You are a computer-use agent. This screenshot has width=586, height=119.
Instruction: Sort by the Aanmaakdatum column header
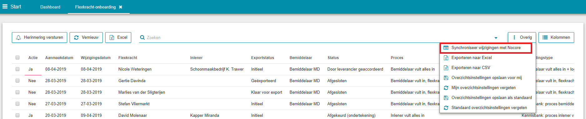(x=59, y=58)
